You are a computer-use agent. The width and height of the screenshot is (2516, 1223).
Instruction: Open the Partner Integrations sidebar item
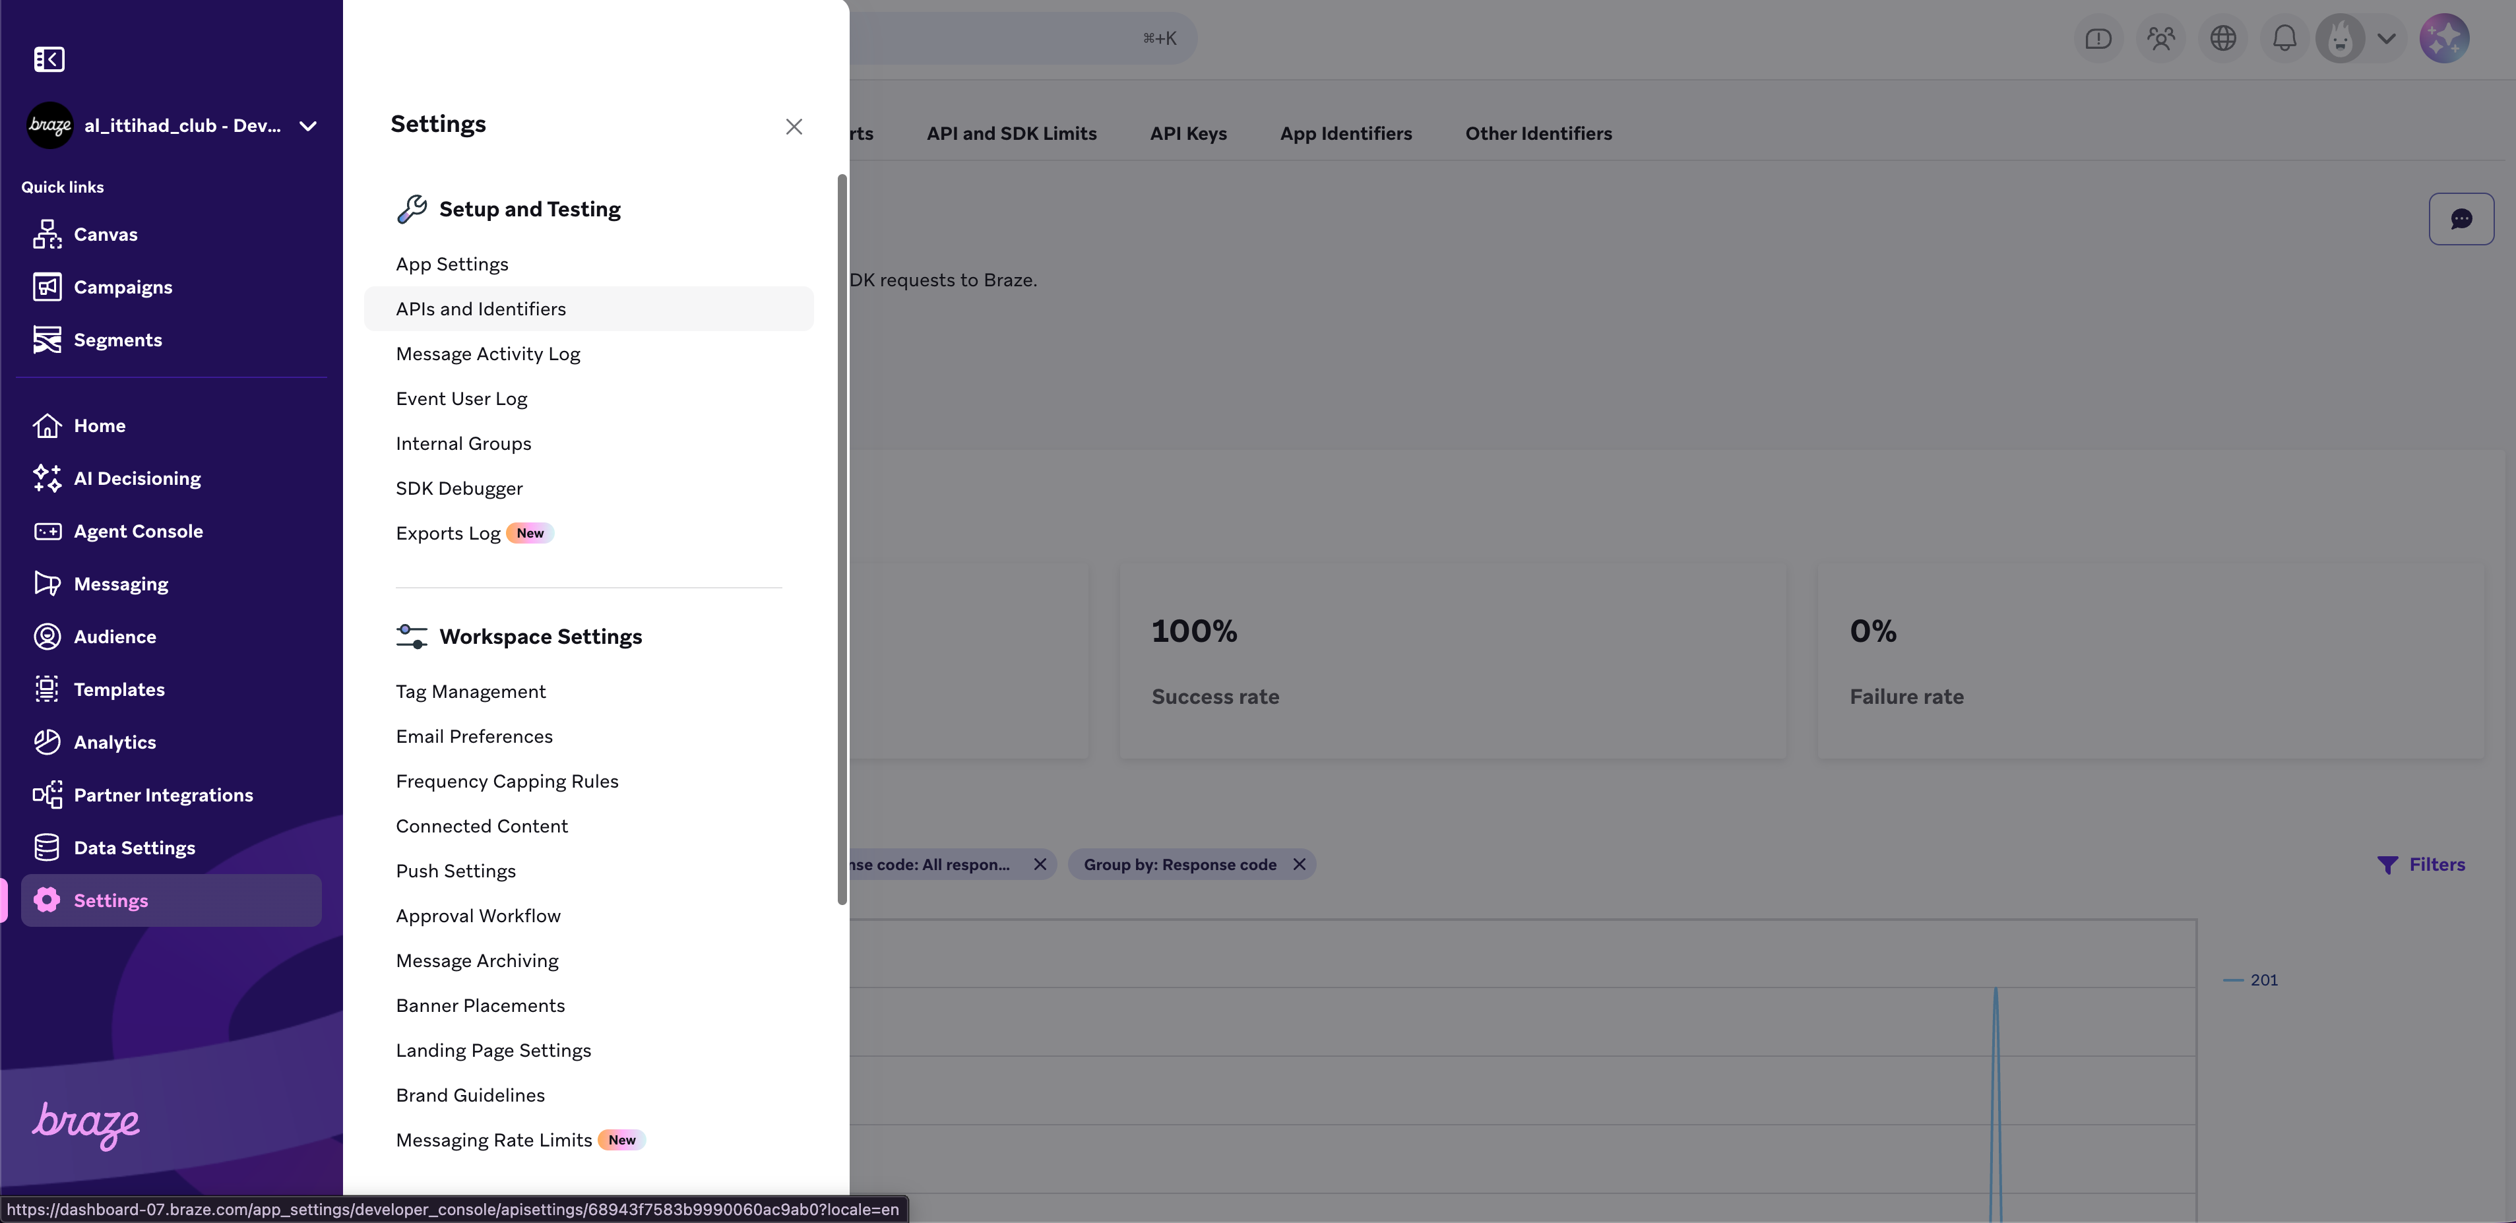[163, 795]
